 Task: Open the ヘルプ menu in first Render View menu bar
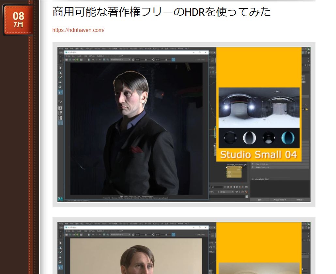coord(121,56)
